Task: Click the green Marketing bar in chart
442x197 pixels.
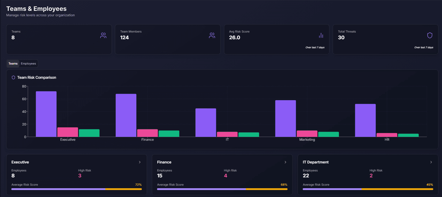Action: coord(329,134)
